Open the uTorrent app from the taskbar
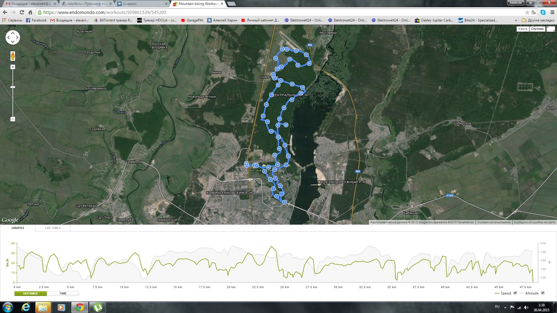The image size is (557, 313). pos(98,307)
